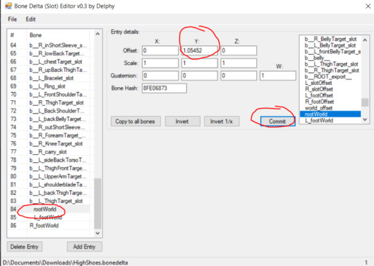Click the Offset Z input field
This screenshot has height=266, width=374.
(x=239, y=50)
